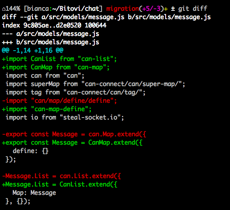Click the removed can.Map.extend line
Screen dimensions: 230x210
coord(74,134)
